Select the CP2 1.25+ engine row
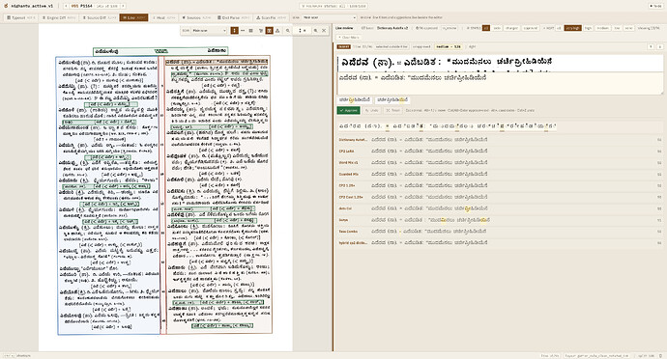 501,185
